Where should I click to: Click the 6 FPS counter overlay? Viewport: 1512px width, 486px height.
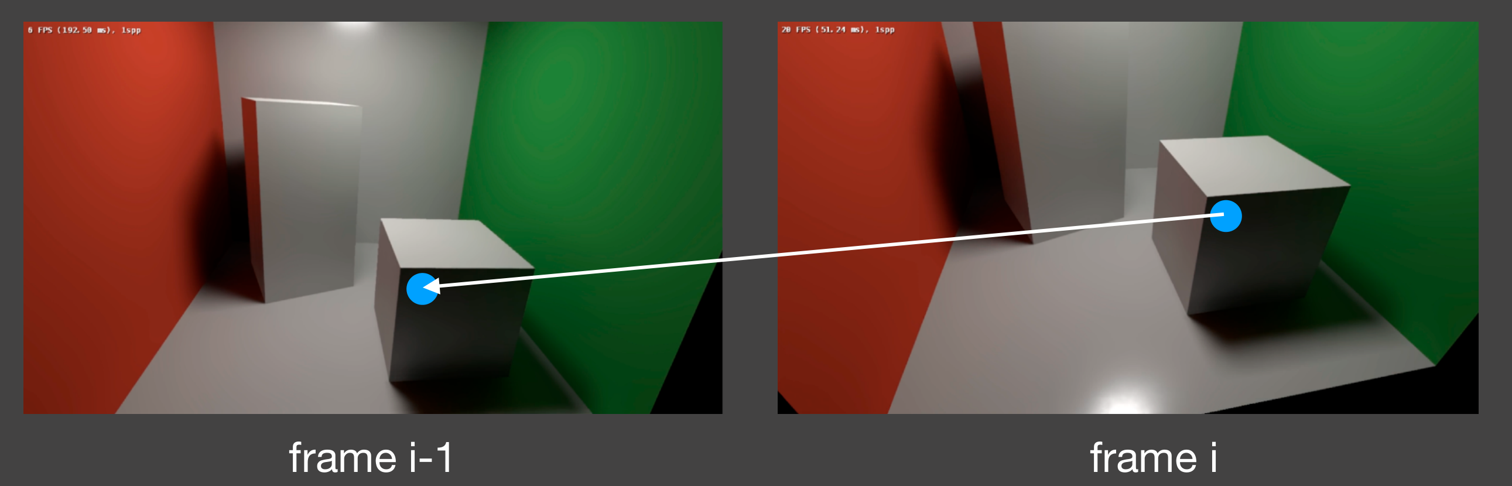[84, 30]
